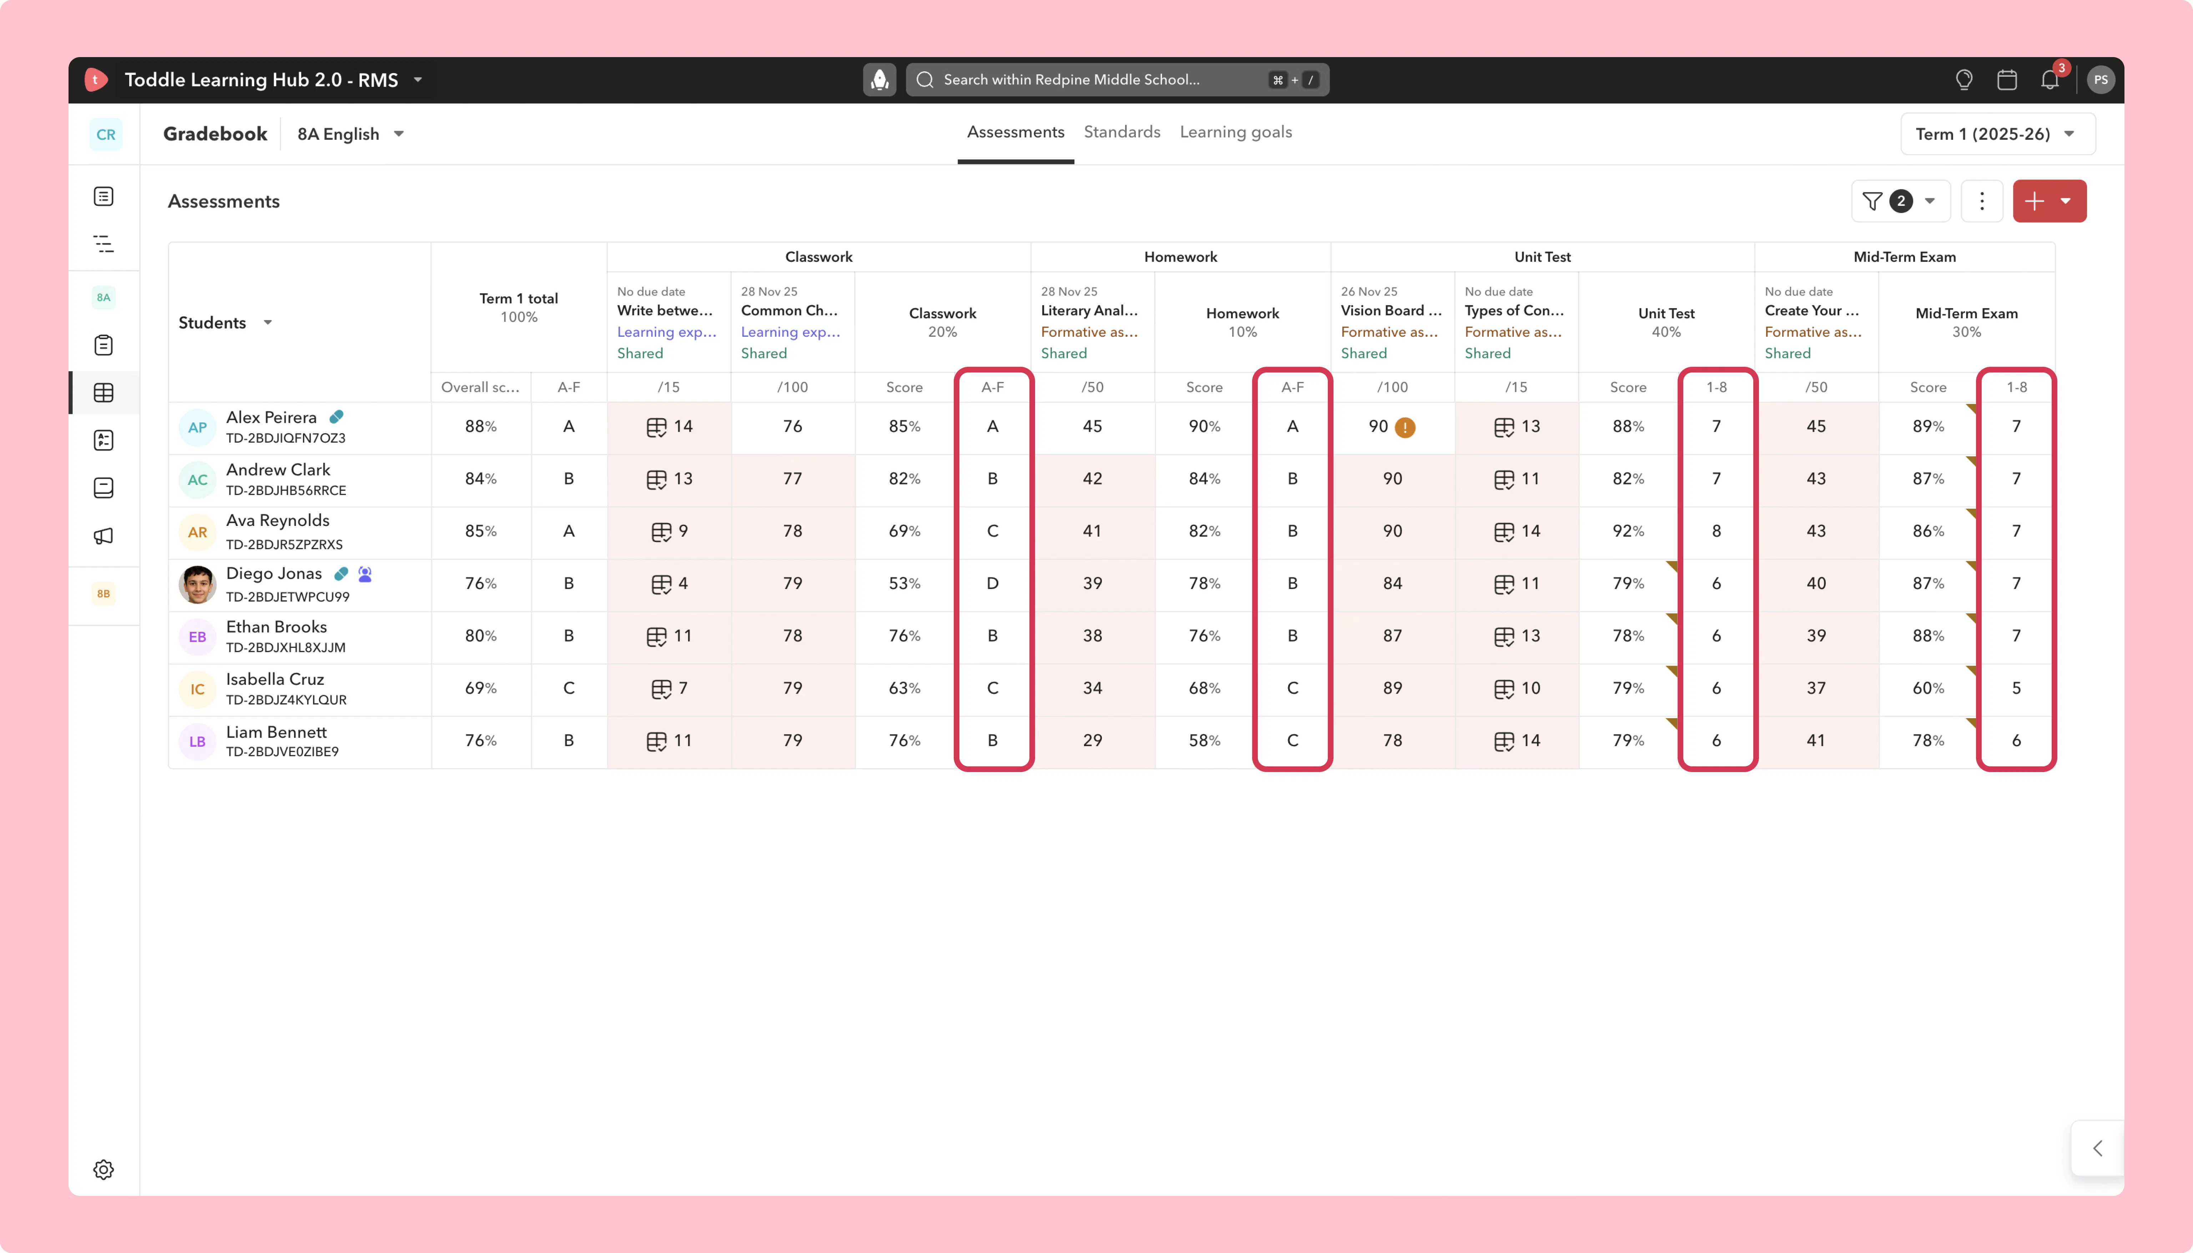Image resolution: width=2193 pixels, height=1253 pixels.
Task: Open the settings gear icon
Action: [103, 1170]
